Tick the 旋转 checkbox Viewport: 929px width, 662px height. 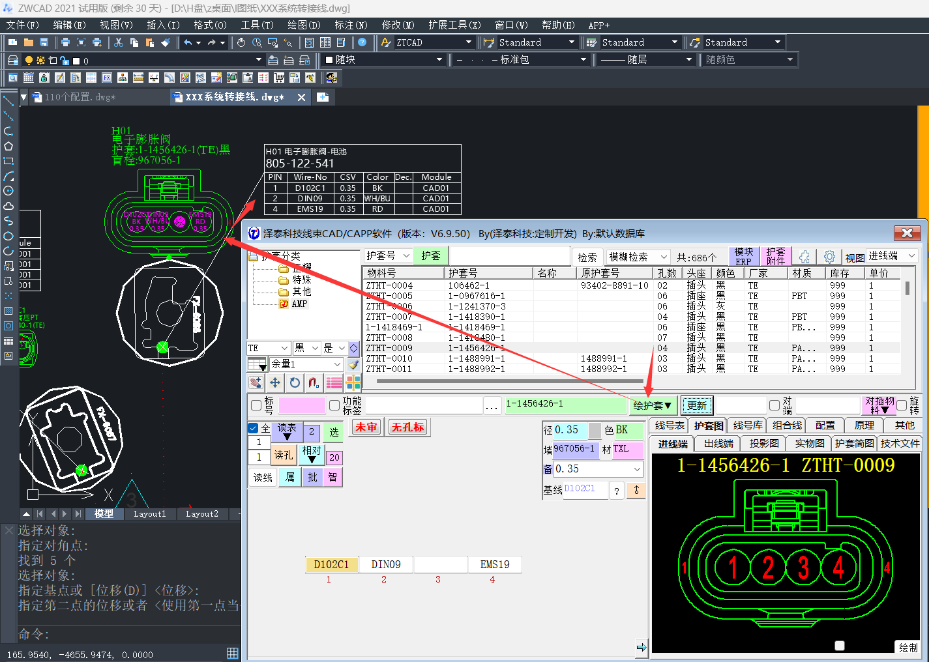tap(902, 405)
